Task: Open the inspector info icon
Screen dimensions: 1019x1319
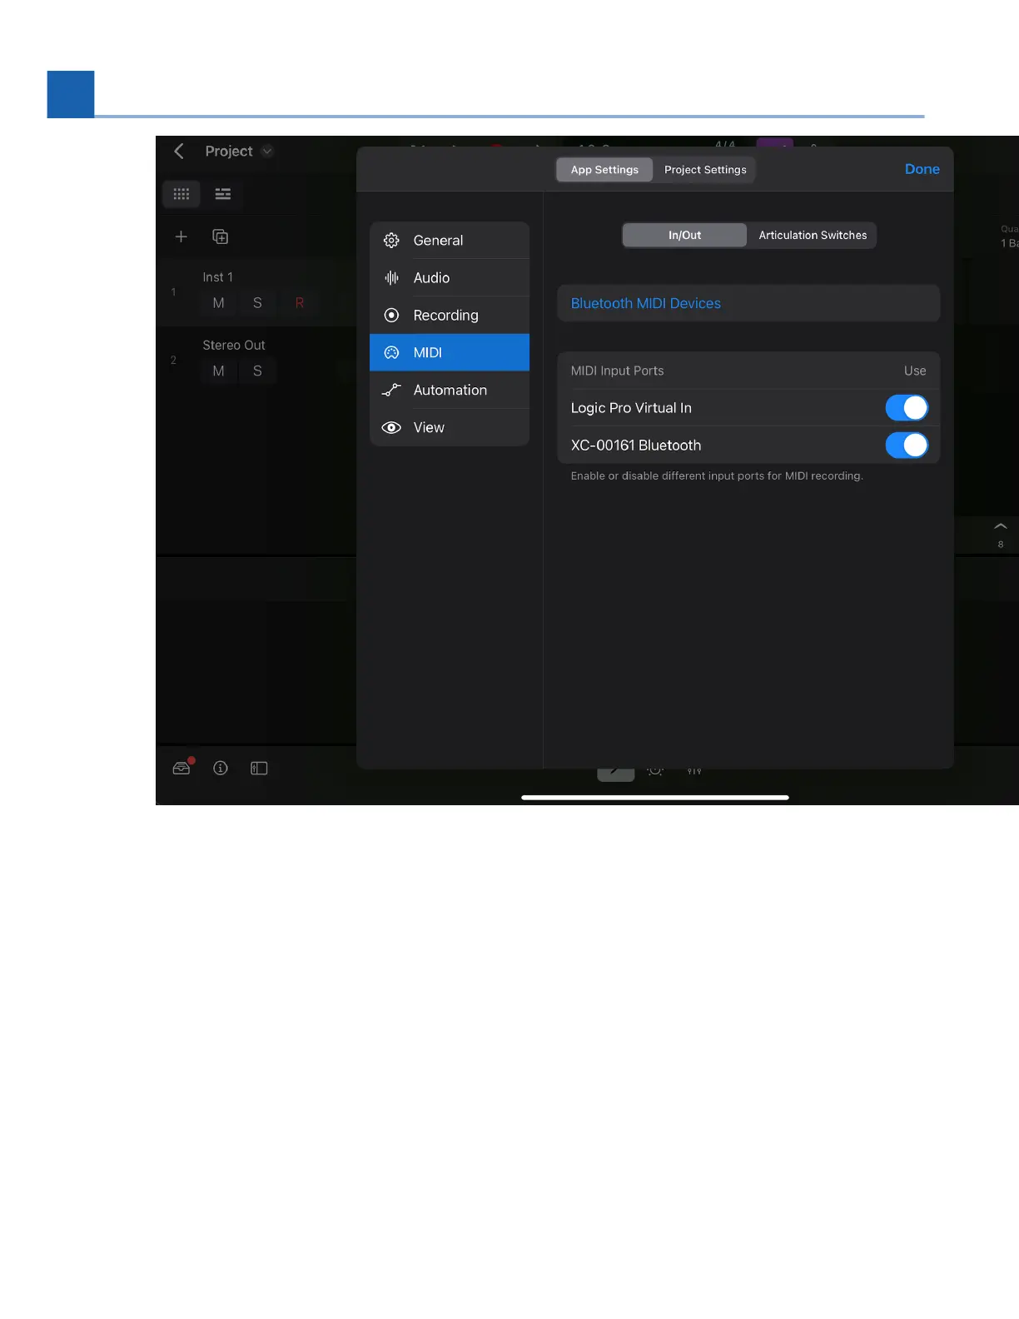Action: [221, 768]
